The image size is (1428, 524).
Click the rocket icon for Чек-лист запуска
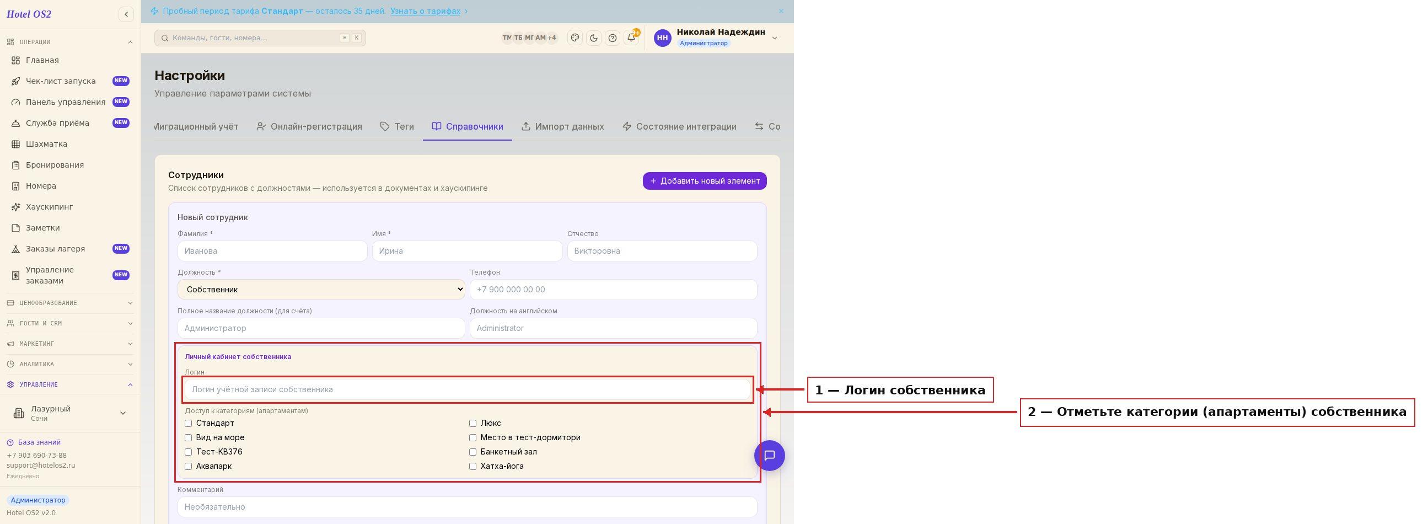[x=15, y=81]
